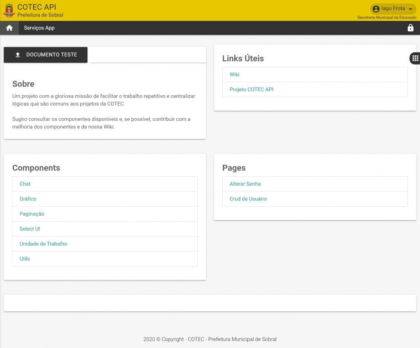
Task: Visit the Unidade de Trabalho component
Action: click(43, 244)
